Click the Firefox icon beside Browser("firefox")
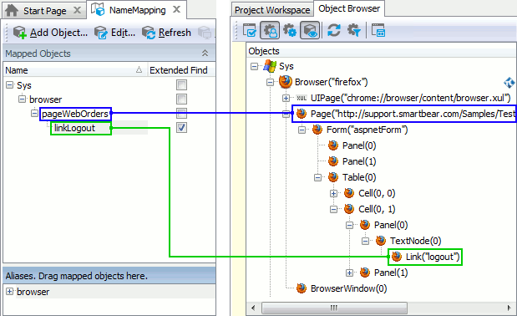 (286, 82)
